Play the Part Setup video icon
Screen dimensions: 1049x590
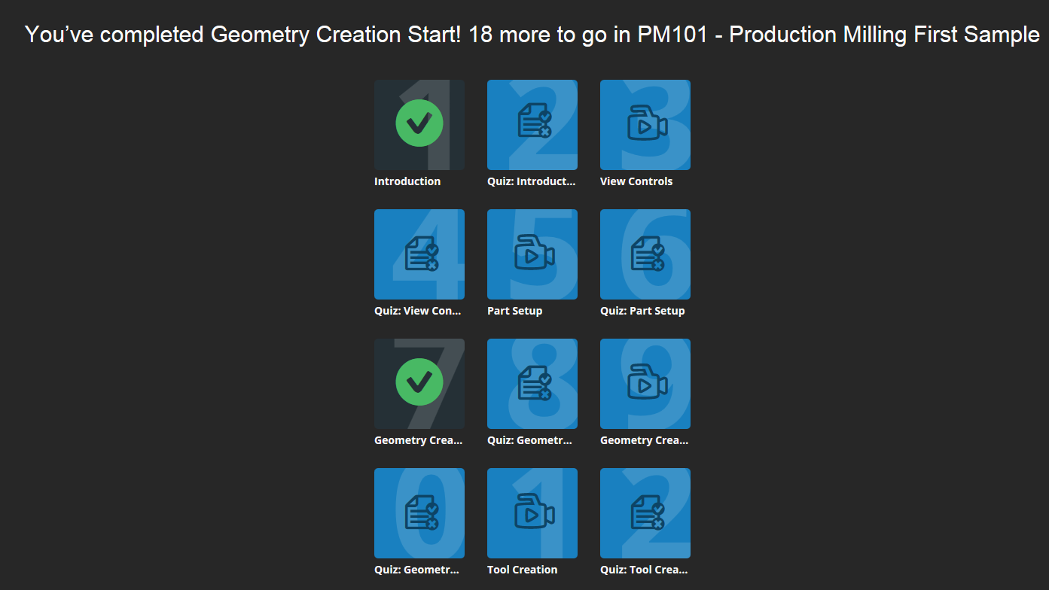tap(533, 254)
